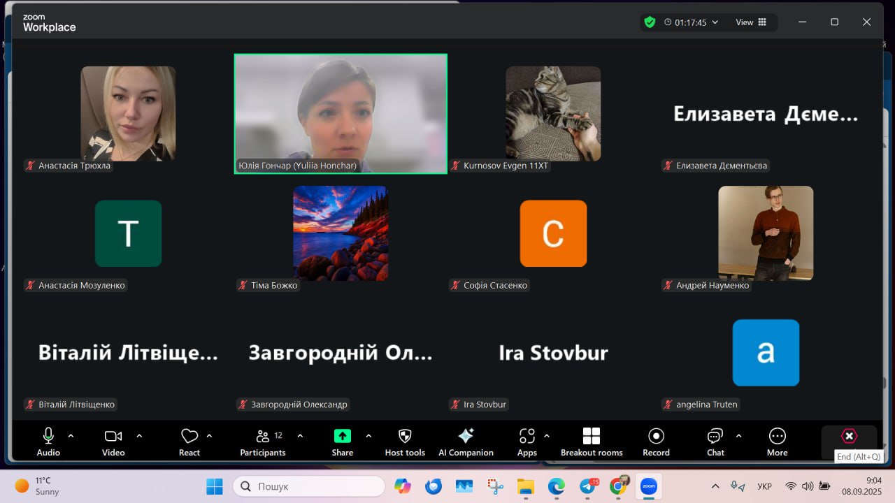This screenshot has width=895, height=503.
Task: Open Microsoft Edge from the taskbar
Action: pos(557,486)
